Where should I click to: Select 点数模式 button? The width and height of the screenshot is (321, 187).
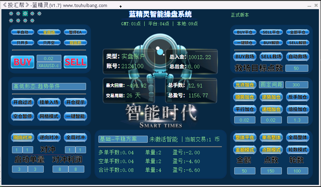pyautogui.click(x=271, y=150)
